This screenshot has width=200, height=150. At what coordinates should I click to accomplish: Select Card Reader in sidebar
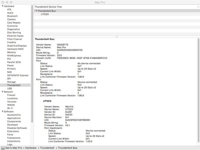coord(14,22)
